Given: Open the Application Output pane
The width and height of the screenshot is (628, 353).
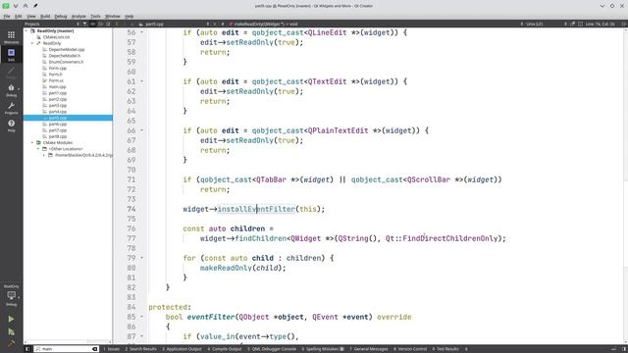Looking at the screenshot, I should pyautogui.click(x=182, y=349).
